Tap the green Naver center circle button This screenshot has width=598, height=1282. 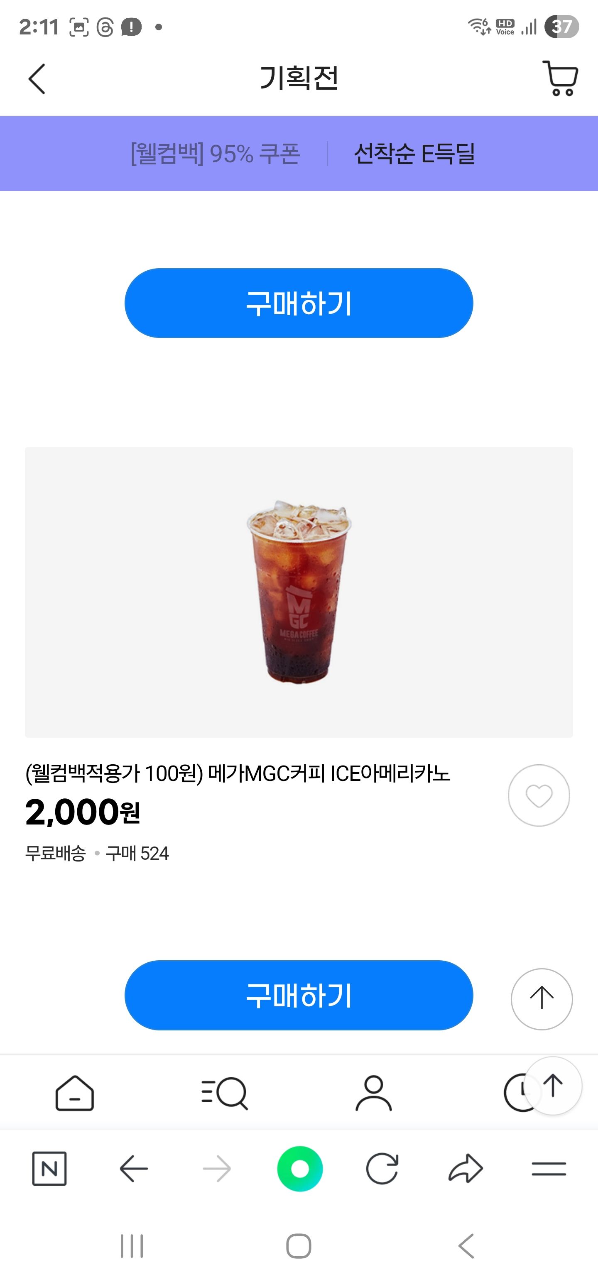[300, 1169]
